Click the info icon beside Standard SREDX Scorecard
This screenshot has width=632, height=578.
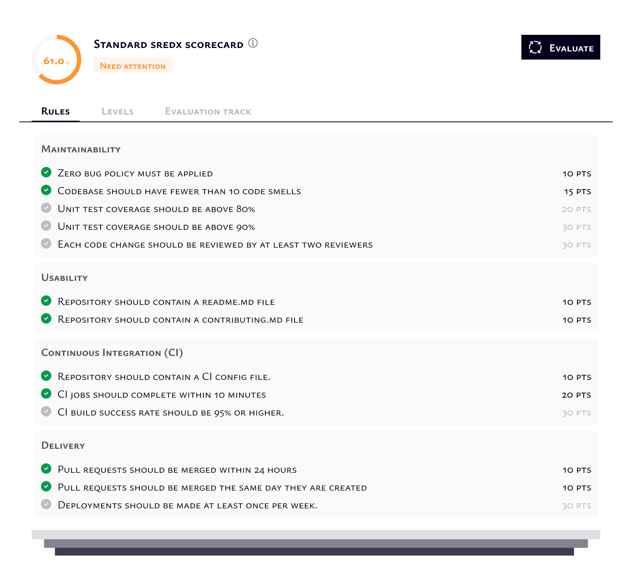pyautogui.click(x=253, y=43)
